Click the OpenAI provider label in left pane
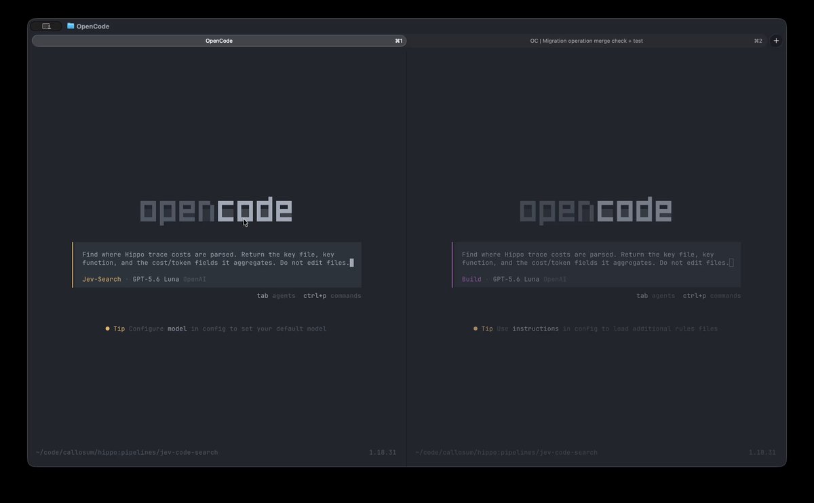 pos(195,279)
